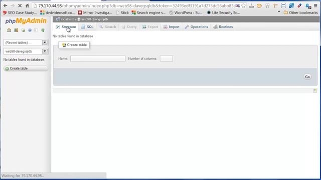Open the Other bookmarks folder
This screenshot has height=180, width=321.
click(x=300, y=12)
